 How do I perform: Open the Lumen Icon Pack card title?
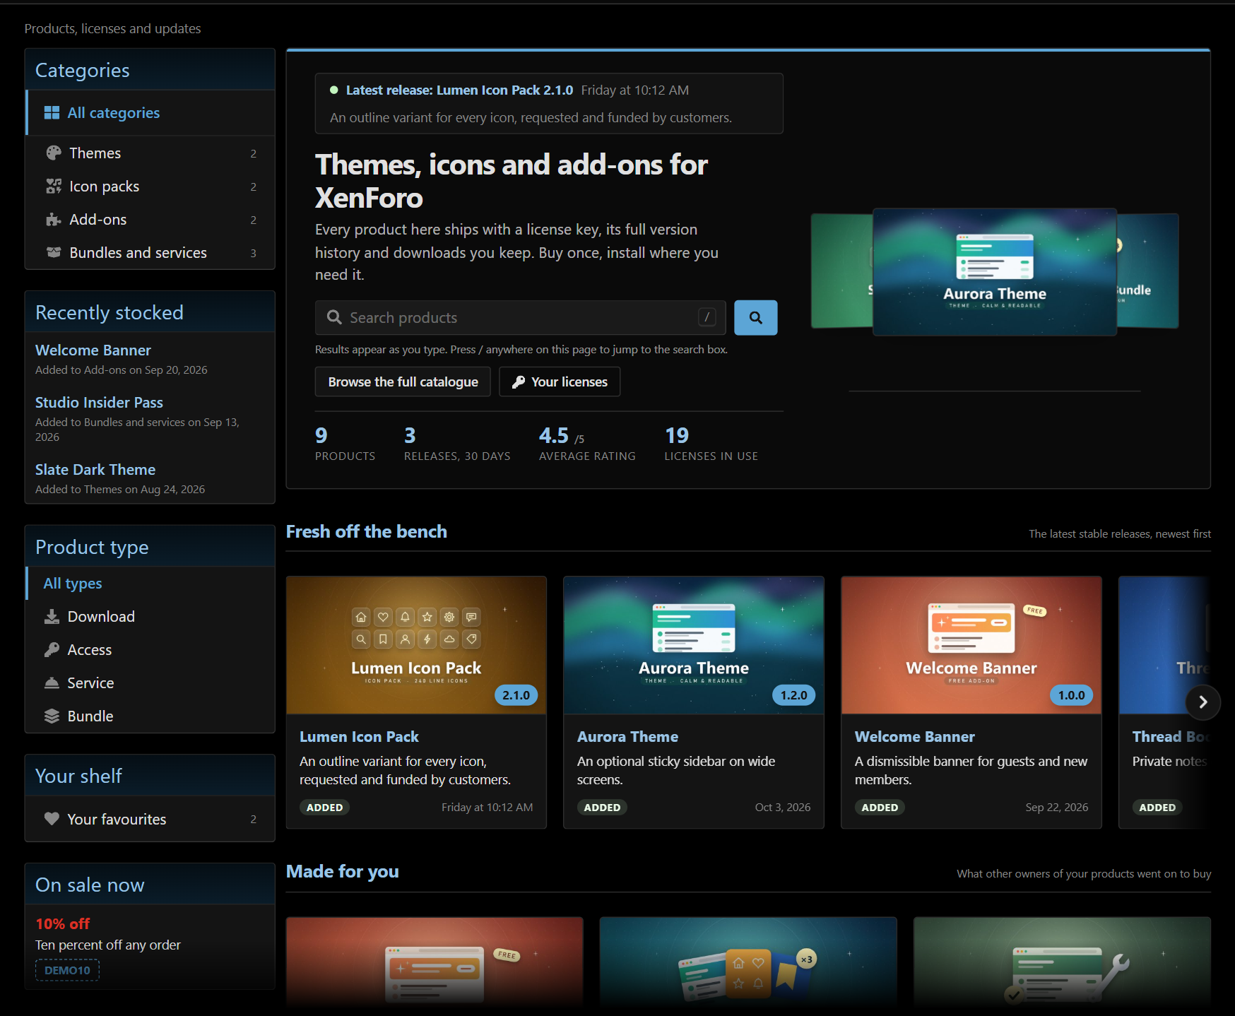pyautogui.click(x=359, y=737)
